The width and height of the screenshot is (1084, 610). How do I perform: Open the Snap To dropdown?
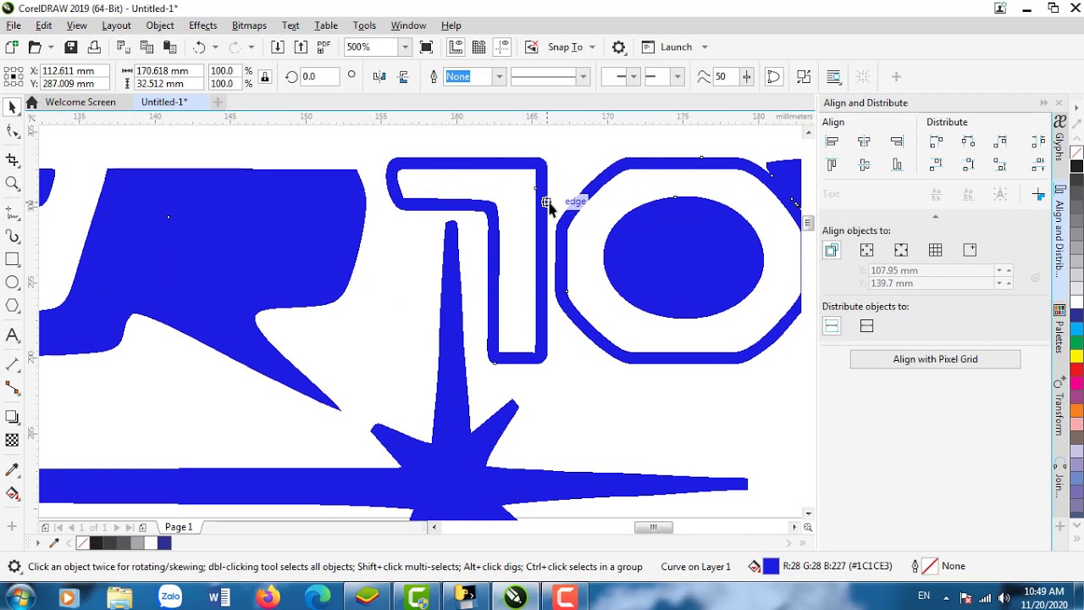click(591, 47)
